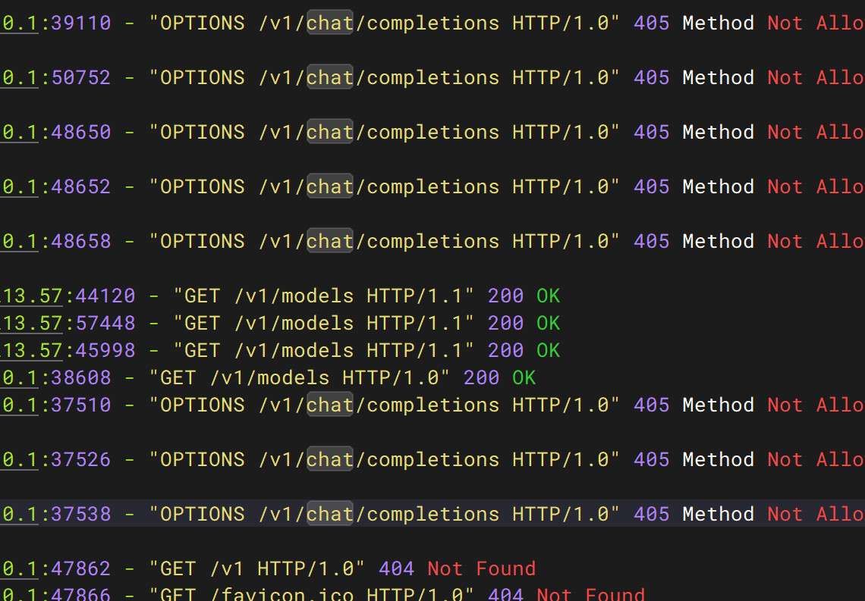
Task: Open the underlined address before port 57448
Action: (x=31, y=324)
